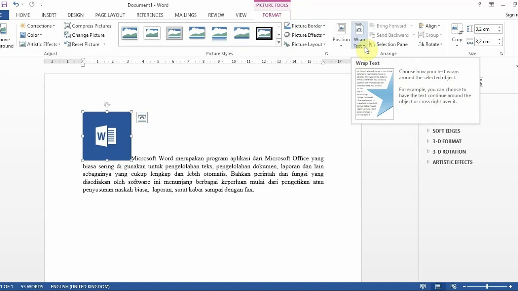The height and width of the screenshot is (291, 518).
Task: Expand the Picture Styles gallery
Action: 278,43
